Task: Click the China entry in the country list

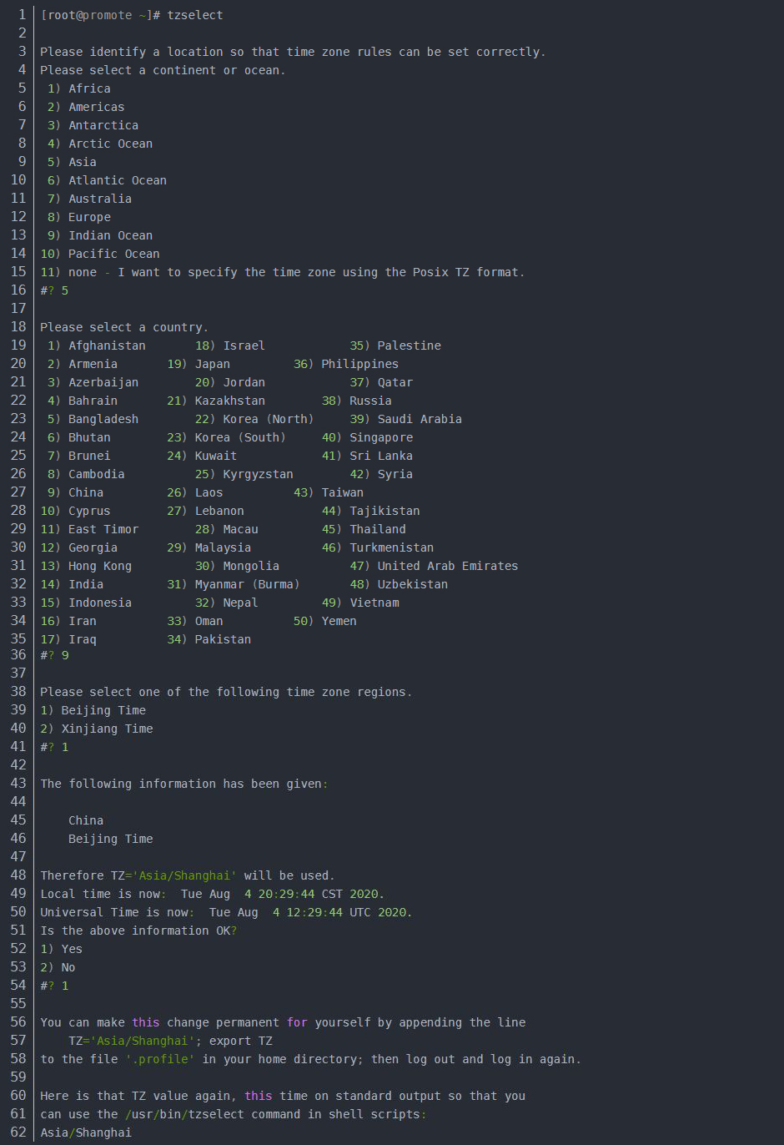Action: coord(86,492)
